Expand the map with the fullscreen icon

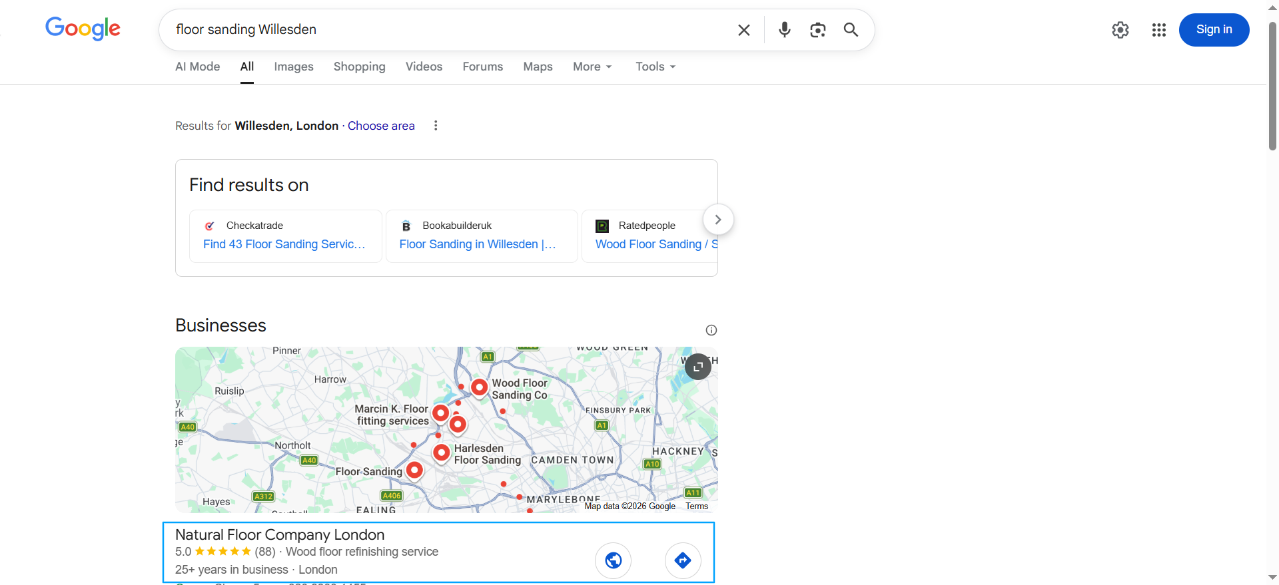[x=698, y=367]
